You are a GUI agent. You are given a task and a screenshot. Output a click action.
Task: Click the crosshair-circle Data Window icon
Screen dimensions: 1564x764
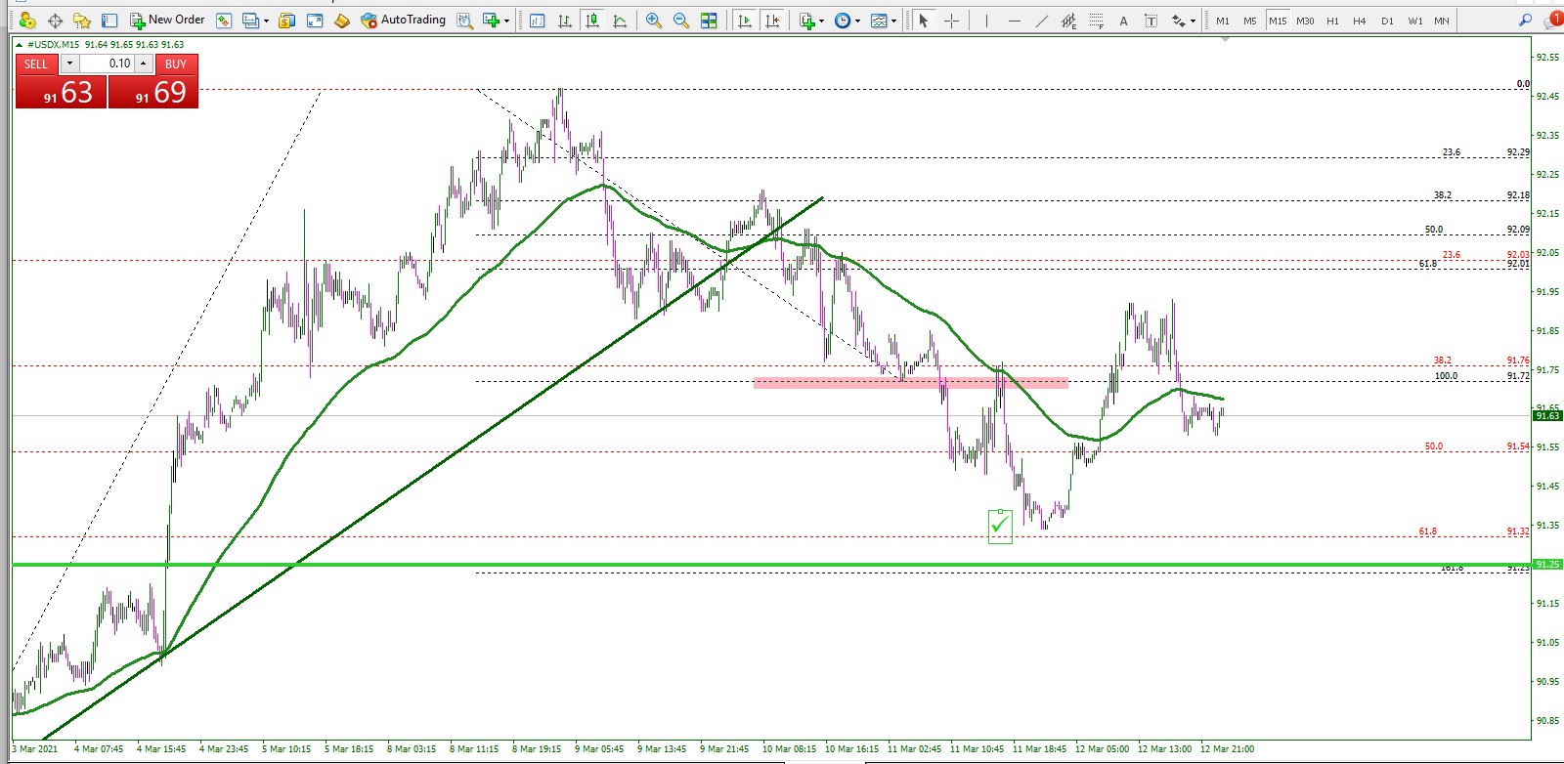pos(56,20)
